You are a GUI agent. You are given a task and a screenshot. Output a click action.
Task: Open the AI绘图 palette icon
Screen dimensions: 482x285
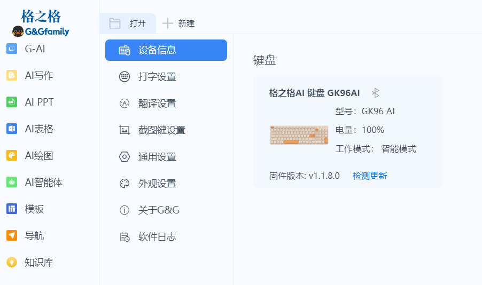click(12, 155)
